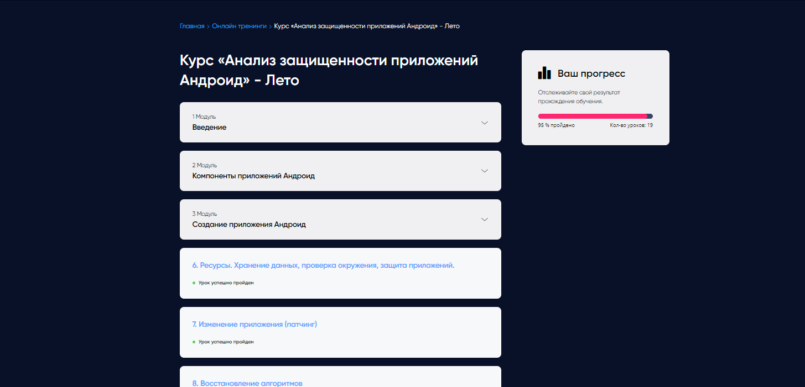The image size is (805, 387).
Task: Click green completed dot on lesson 6
Action: [x=194, y=282]
